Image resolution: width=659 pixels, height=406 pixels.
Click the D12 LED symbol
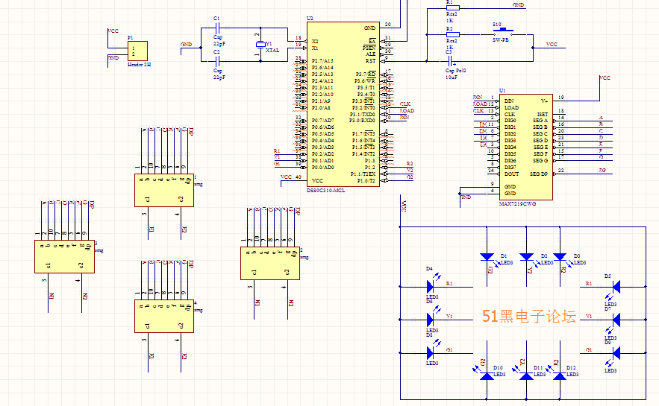tap(560, 375)
